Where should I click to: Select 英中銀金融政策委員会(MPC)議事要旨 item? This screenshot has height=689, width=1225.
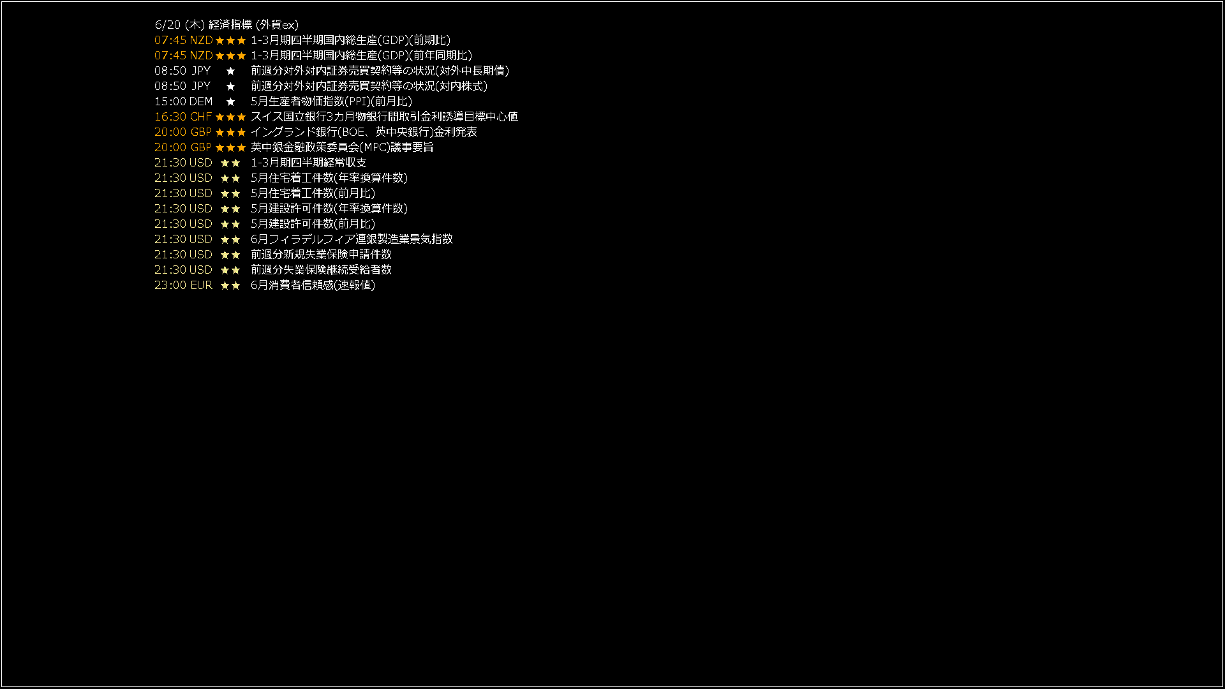pos(342,147)
